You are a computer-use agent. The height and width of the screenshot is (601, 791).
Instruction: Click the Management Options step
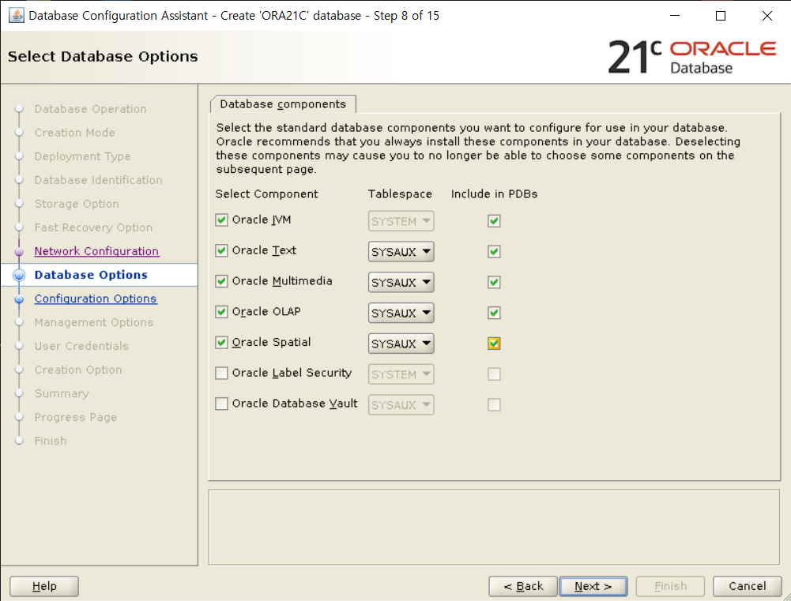94,322
